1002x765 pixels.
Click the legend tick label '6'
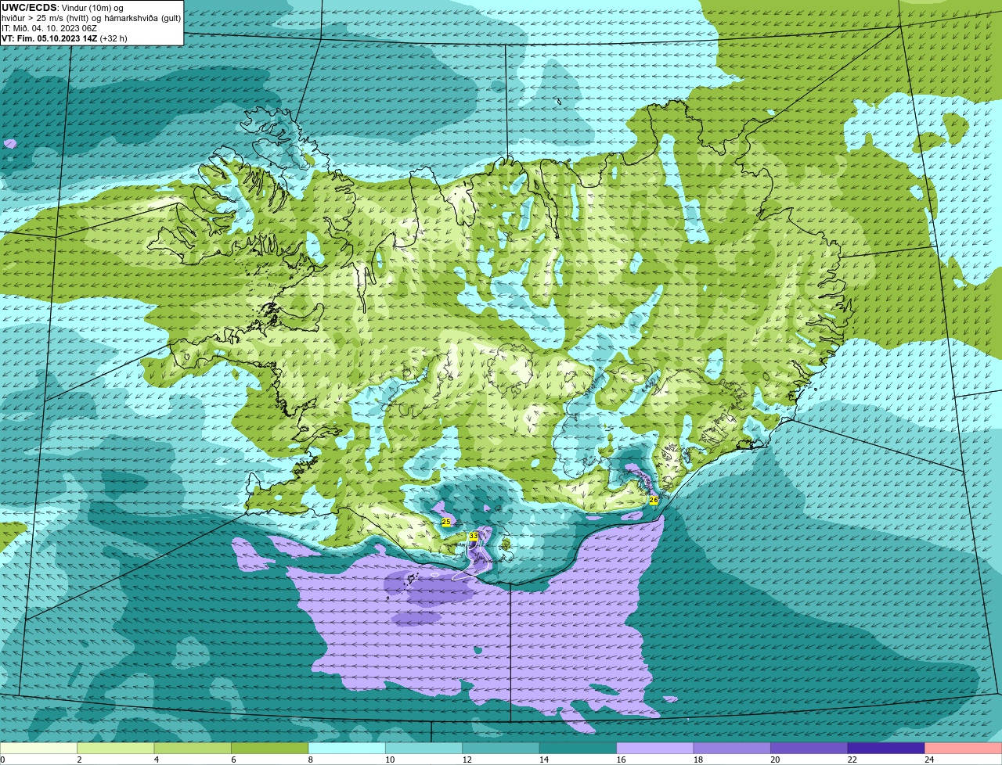point(233,760)
